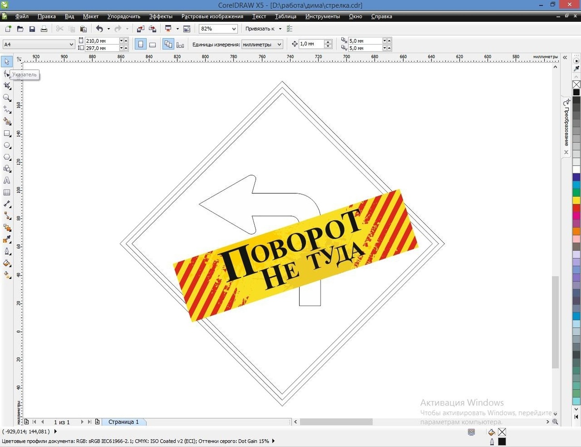Click the nudge offset 1,0 мм field

coord(311,44)
